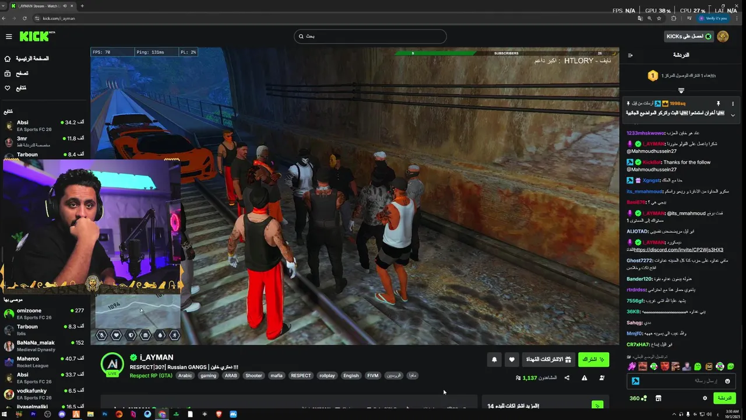Viewport: 746px width, 420px height.
Task: Select the gaming tag
Action: [x=208, y=376]
